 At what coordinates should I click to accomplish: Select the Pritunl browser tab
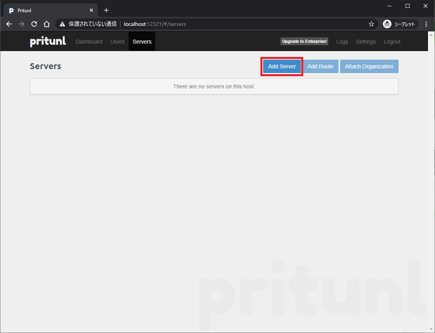tap(51, 10)
